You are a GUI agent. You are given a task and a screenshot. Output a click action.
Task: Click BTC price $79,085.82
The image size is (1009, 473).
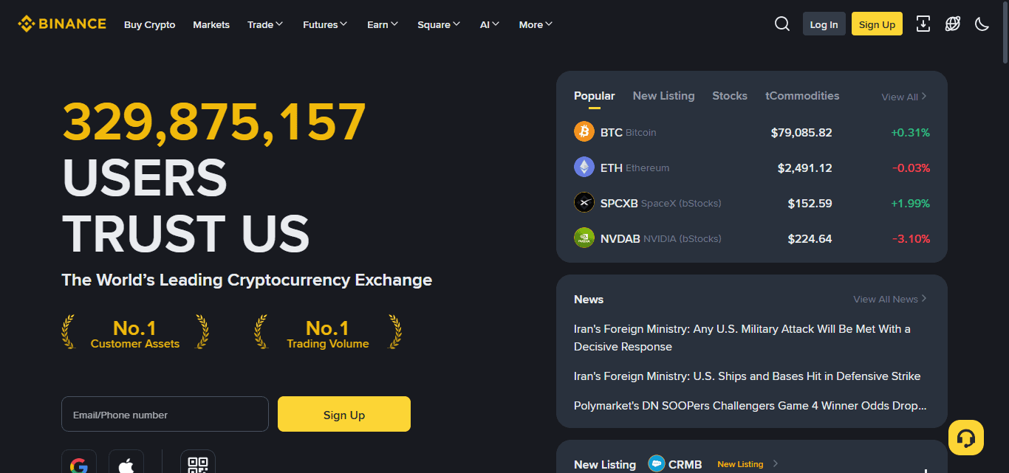801,133
